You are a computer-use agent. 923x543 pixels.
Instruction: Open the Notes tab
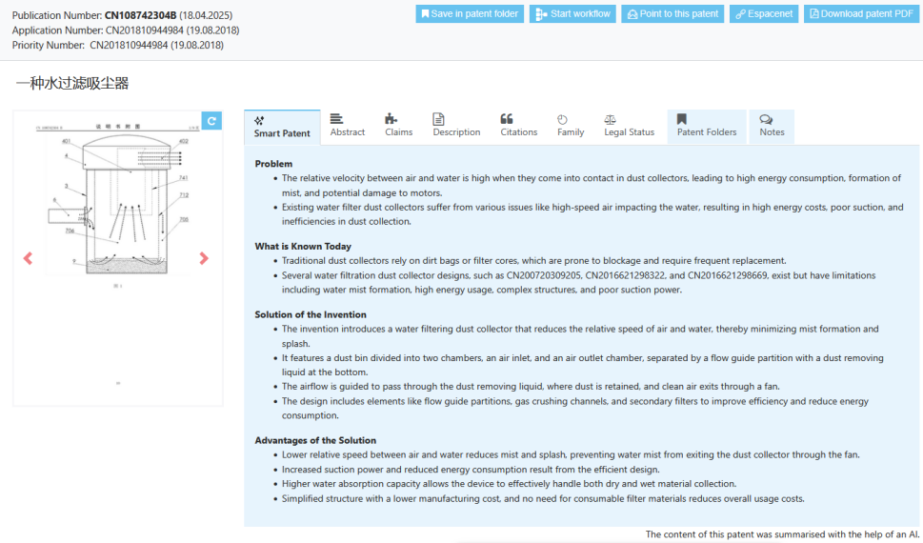pos(772,126)
